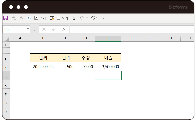
Task: Select the Paste Formulas icon
Action: (21, 18)
